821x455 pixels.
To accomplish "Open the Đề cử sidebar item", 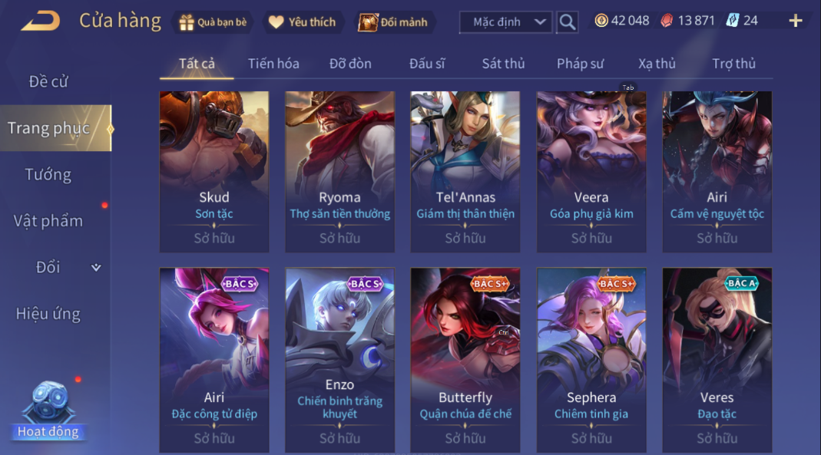I will (x=48, y=81).
